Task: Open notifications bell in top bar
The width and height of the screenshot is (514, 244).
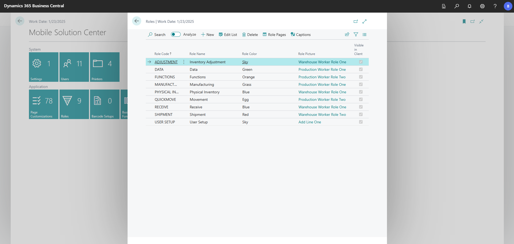Action: click(470, 6)
